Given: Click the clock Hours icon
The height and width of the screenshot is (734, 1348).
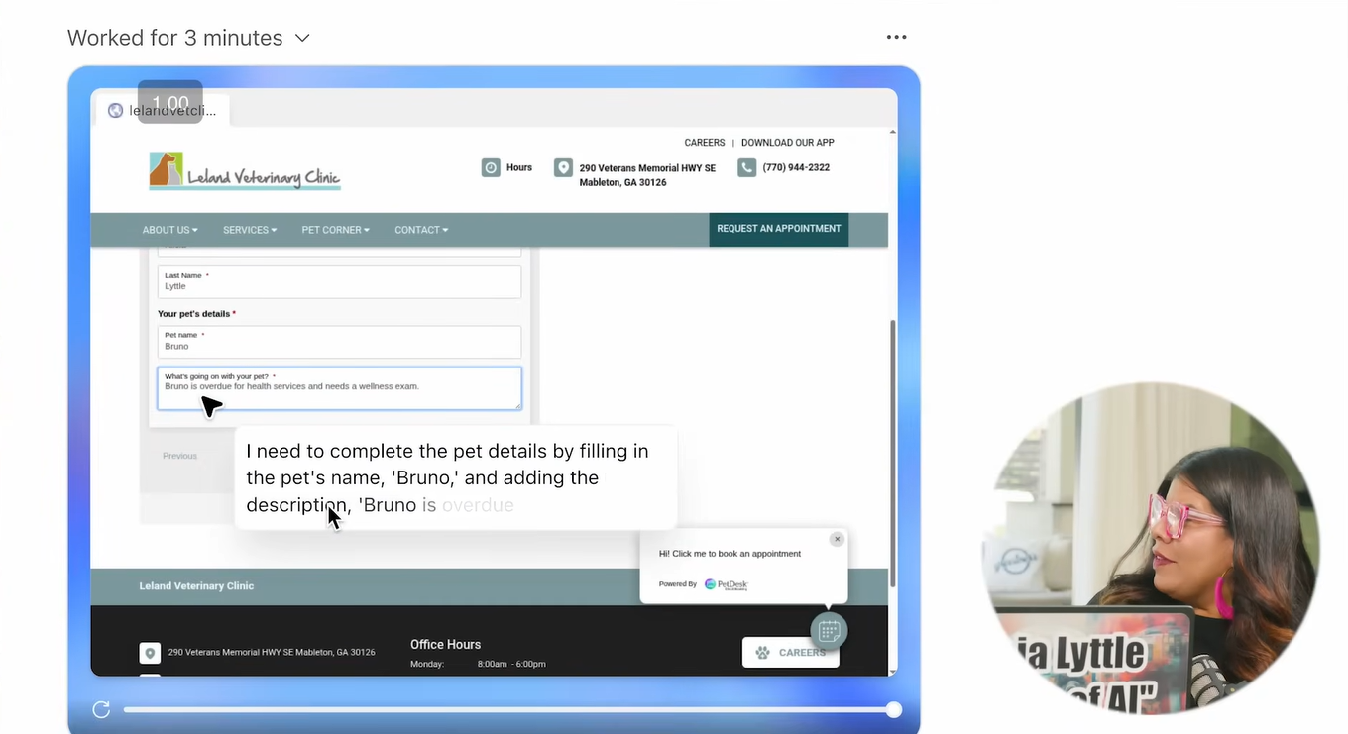Looking at the screenshot, I should click(x=491, y=167).
